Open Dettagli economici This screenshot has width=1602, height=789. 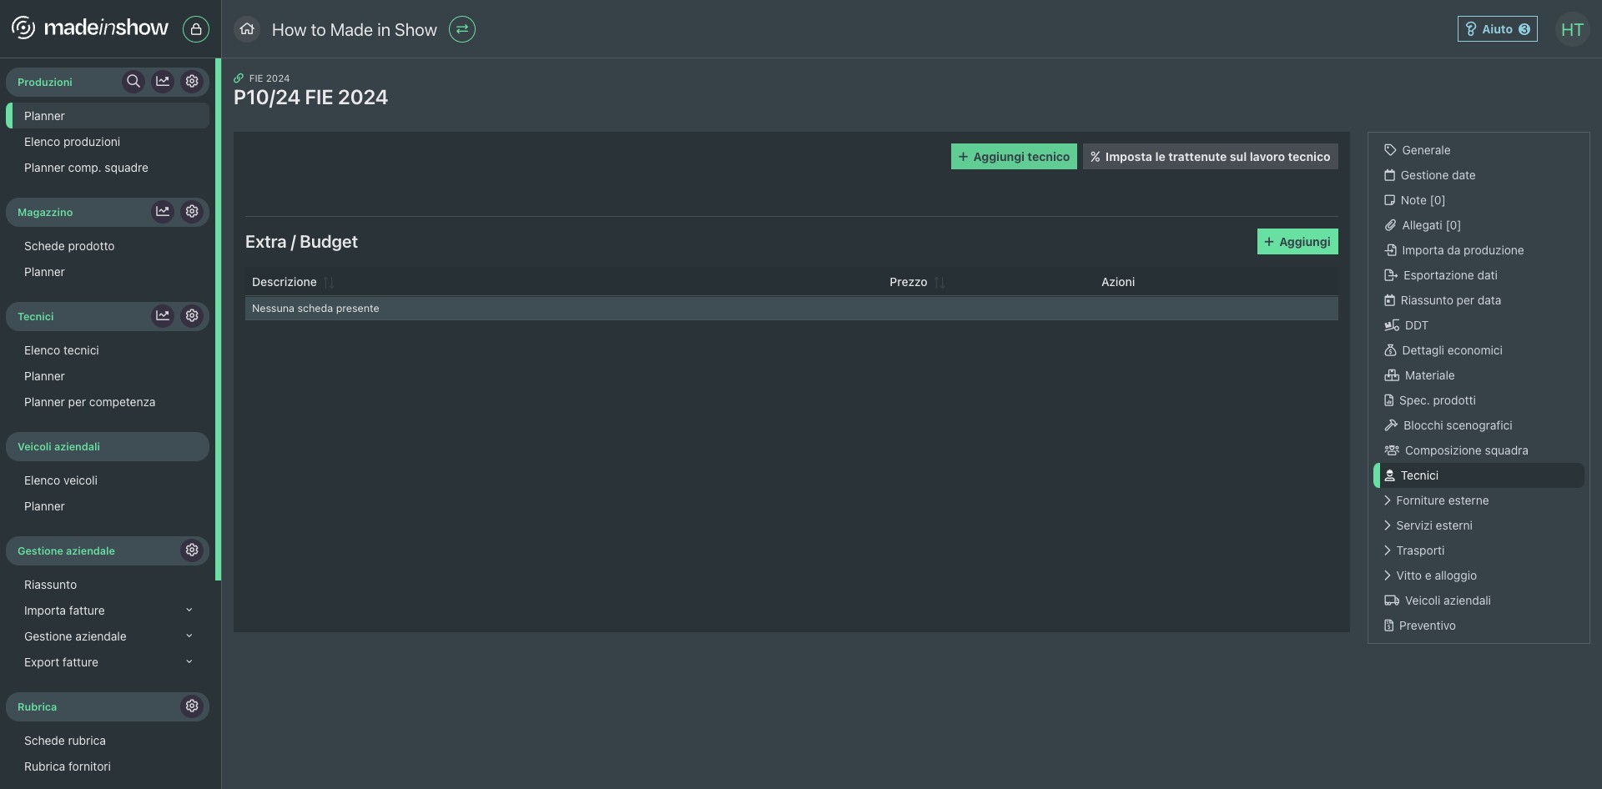tap(1443, 350)
